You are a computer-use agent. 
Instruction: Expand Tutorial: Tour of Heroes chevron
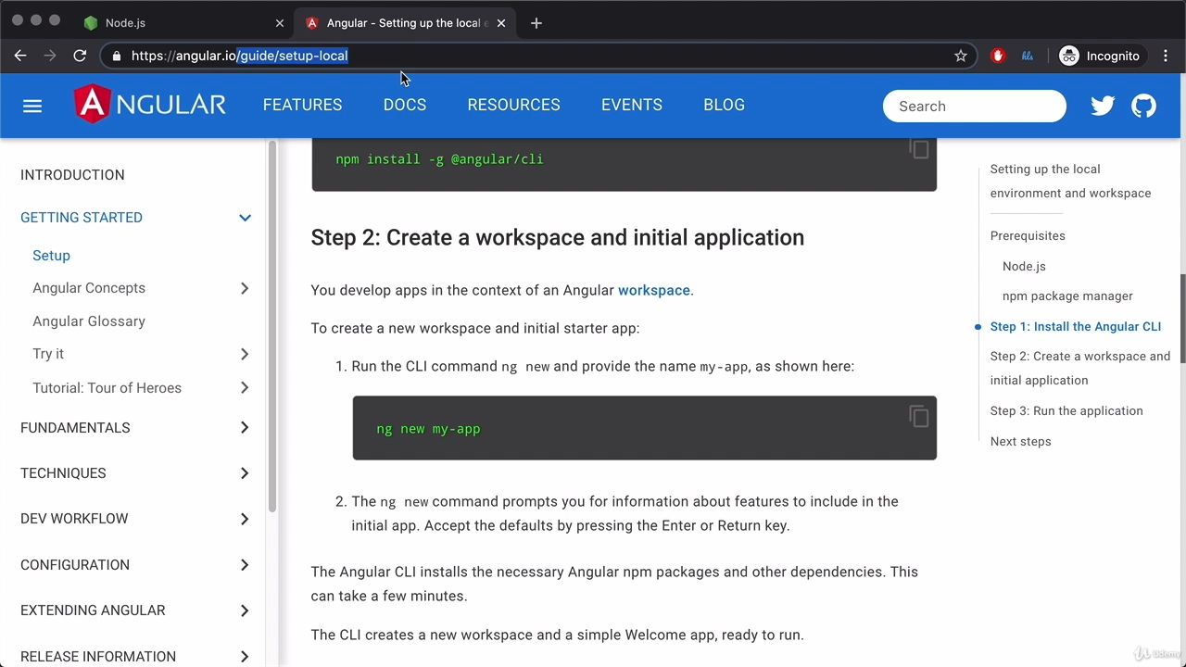245,388
